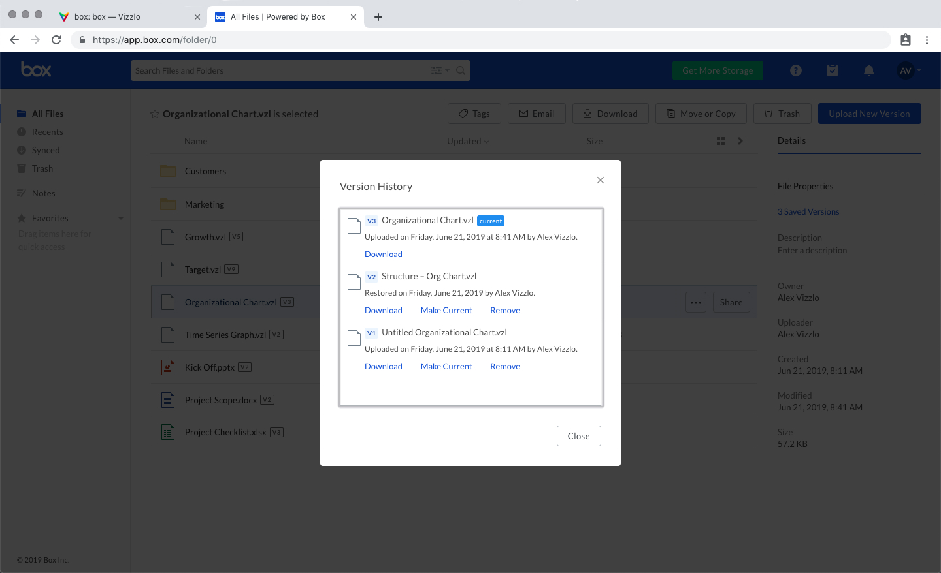Click the Kick Off.pptx PowerPoint icon

point(168,367)
